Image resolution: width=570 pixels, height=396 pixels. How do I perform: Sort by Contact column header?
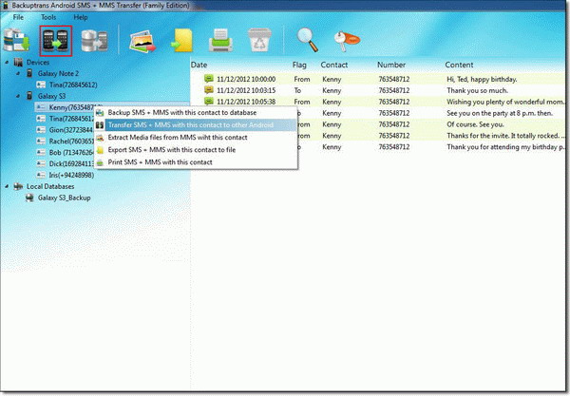pos(334,65)
